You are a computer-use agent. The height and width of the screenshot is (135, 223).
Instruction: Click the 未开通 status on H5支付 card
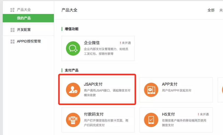pyautogui.click(x=204, y=114)
